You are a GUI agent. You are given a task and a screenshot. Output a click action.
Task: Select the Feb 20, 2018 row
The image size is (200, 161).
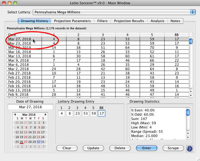tap(98, 82)
